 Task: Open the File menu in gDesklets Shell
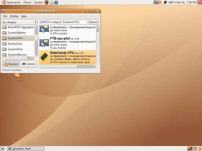[x=5, y=16]
